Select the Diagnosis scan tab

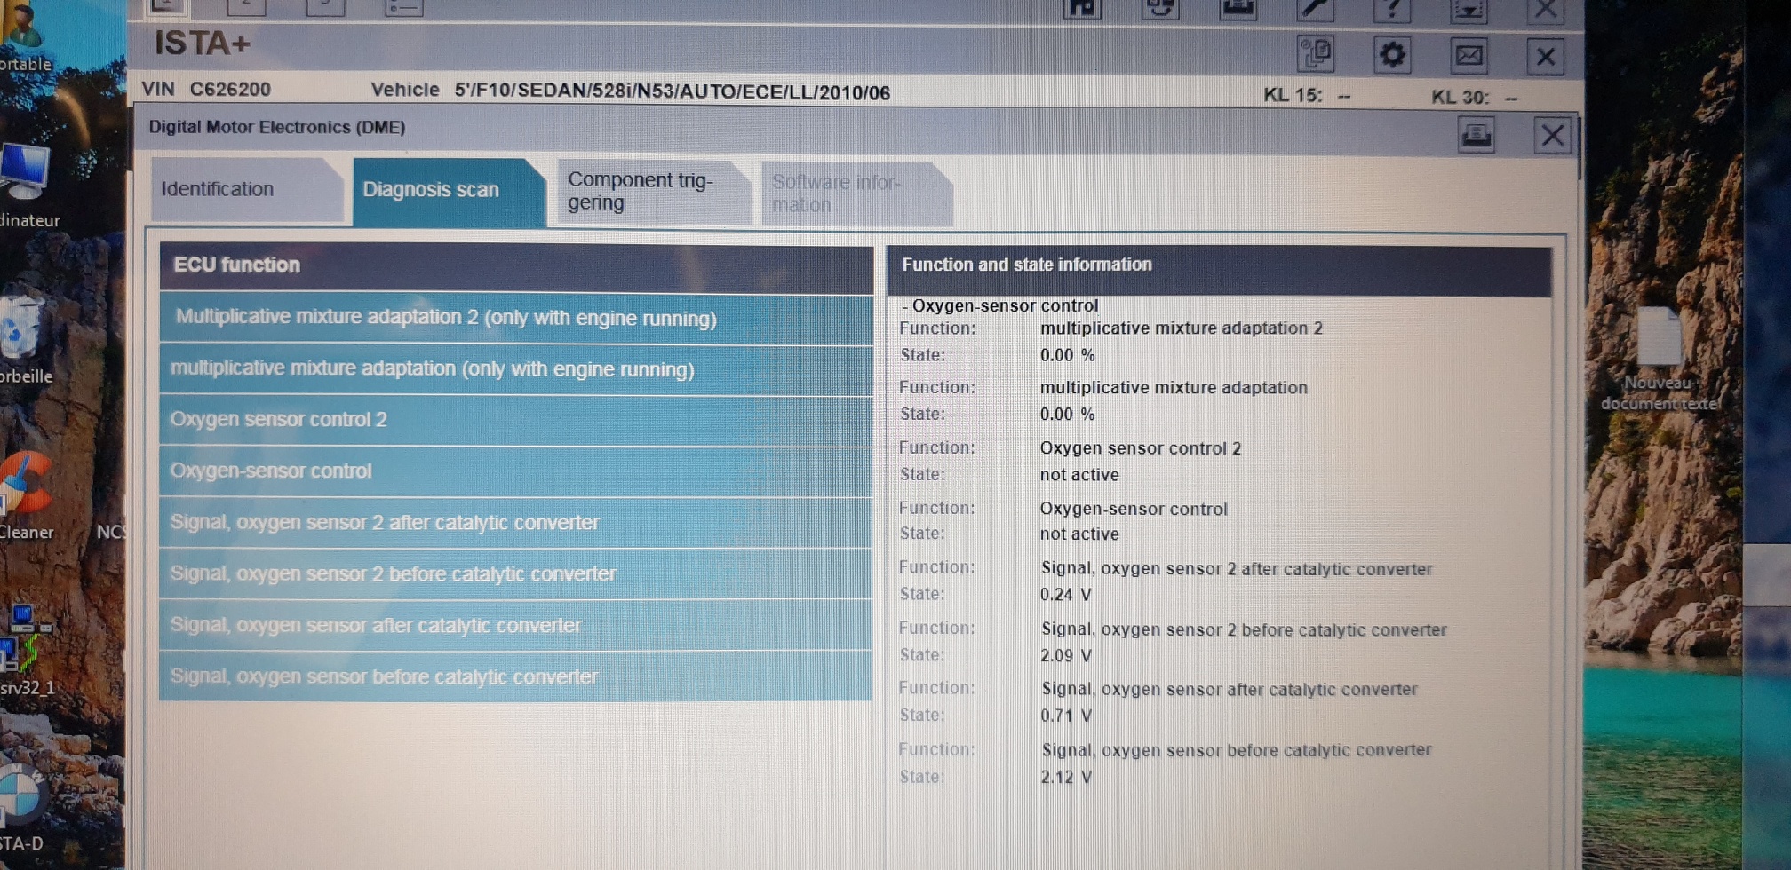tap(449, 190)
